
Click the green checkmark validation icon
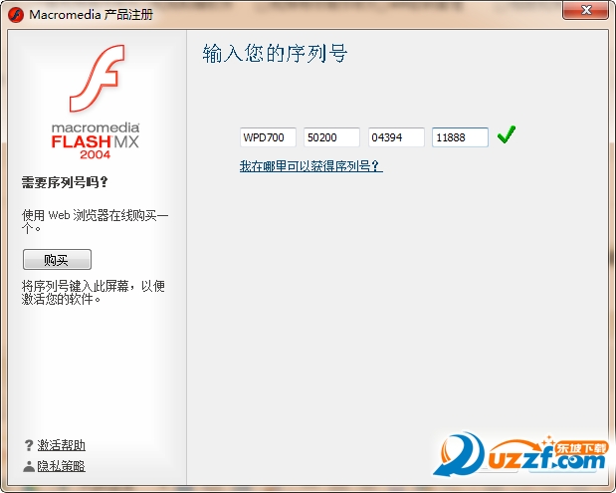pyautogui.click(x=507, y=134)
